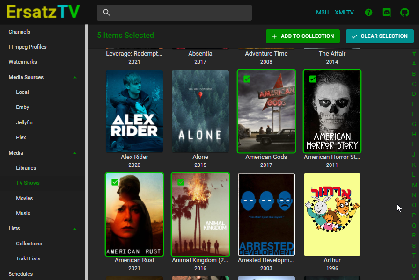This screenshot has width=419, height=280.
Task: Click the Add to Collection button
Action: pyautogui.click(x=303, y=36)
